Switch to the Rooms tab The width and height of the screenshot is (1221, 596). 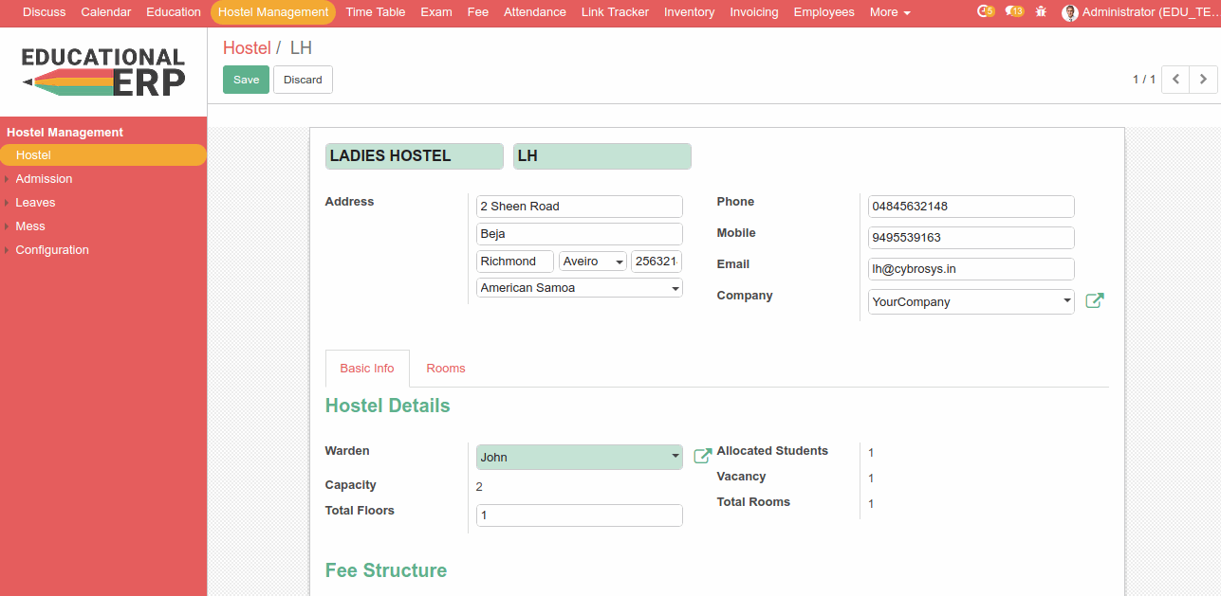coord(445,369)
